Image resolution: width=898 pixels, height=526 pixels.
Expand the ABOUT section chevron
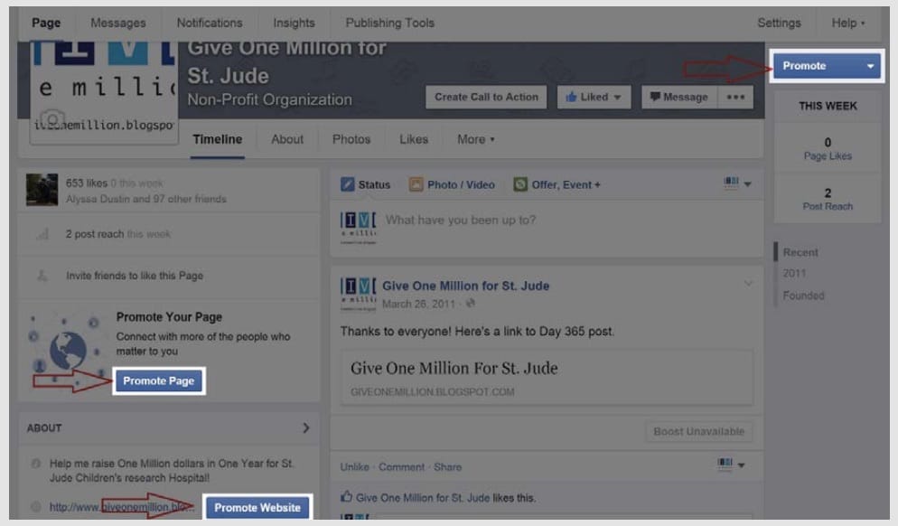pyautogui.click(x=306, y=428)
